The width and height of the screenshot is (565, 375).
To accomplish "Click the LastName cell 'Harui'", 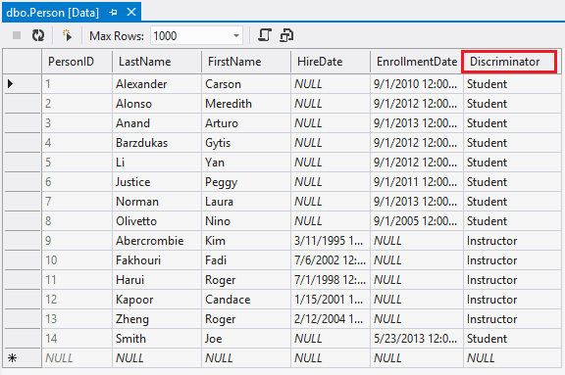I will [157, 280].
